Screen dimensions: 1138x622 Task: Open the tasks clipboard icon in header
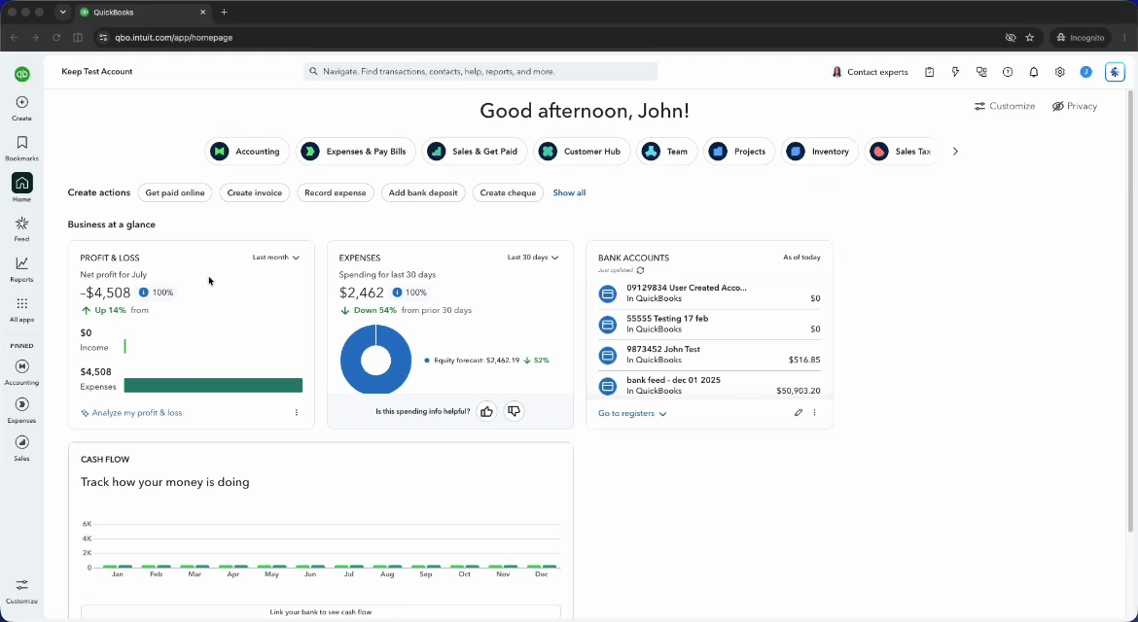pos(929,72)
